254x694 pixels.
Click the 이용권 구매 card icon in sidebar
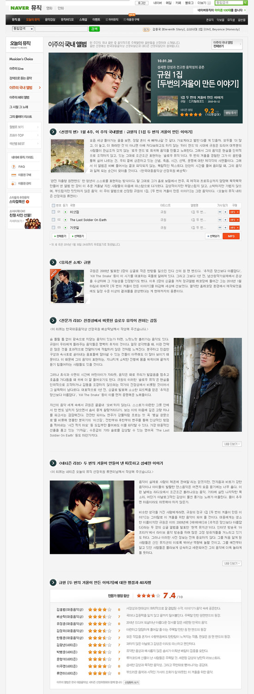point(13,175)
